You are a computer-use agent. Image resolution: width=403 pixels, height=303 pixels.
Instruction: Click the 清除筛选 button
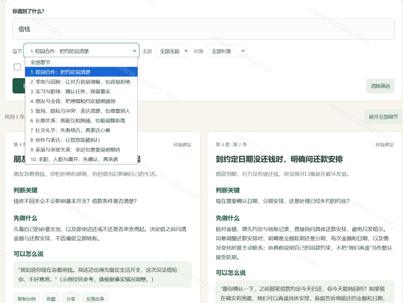click(381, 86)
